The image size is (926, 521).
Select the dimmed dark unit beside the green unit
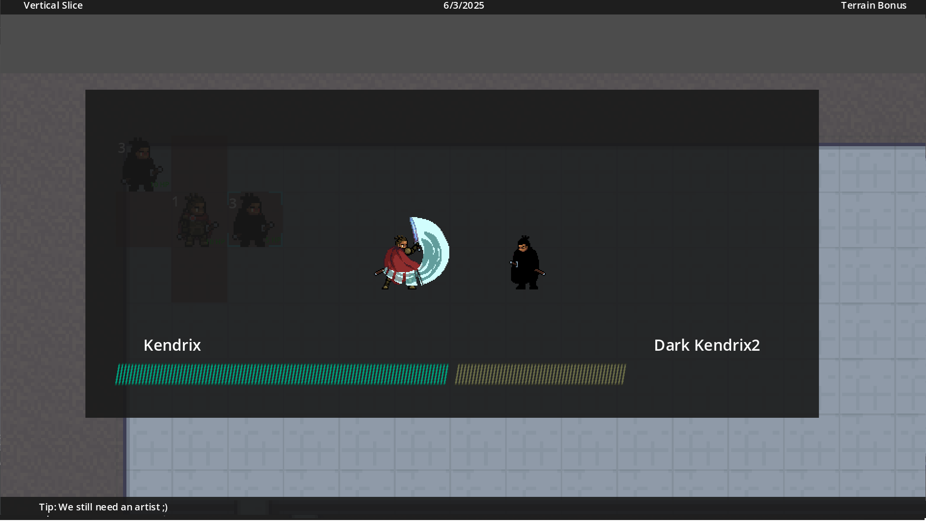(x=253, y=220)
